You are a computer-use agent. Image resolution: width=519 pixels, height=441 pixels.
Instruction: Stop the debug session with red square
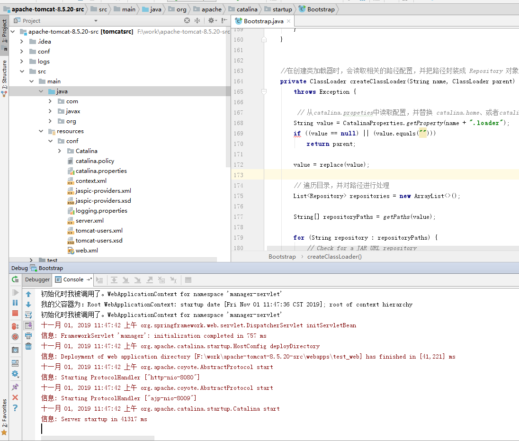(15, 313)
